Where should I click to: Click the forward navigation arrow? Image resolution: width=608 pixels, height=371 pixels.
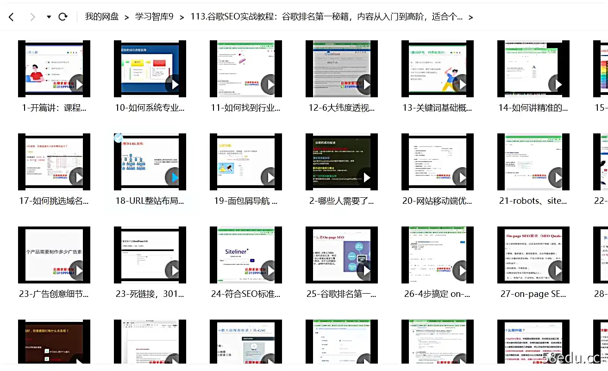tap(31, 16)
